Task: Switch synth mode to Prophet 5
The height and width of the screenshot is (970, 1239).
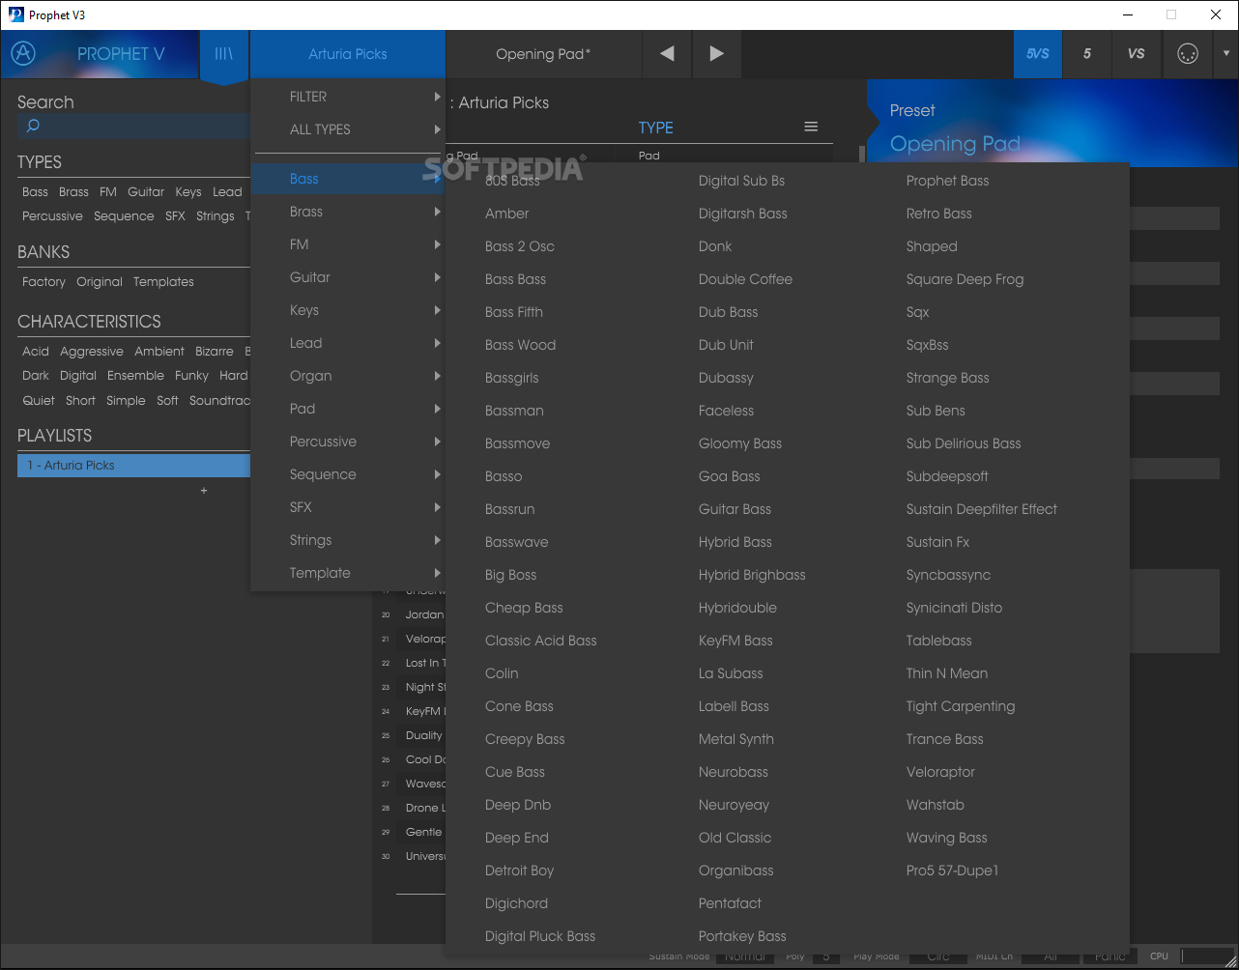Action: [x=1087, y=54]
